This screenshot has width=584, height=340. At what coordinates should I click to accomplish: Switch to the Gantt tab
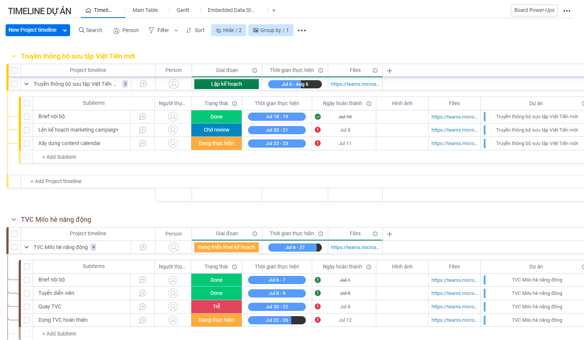(183, 10)
